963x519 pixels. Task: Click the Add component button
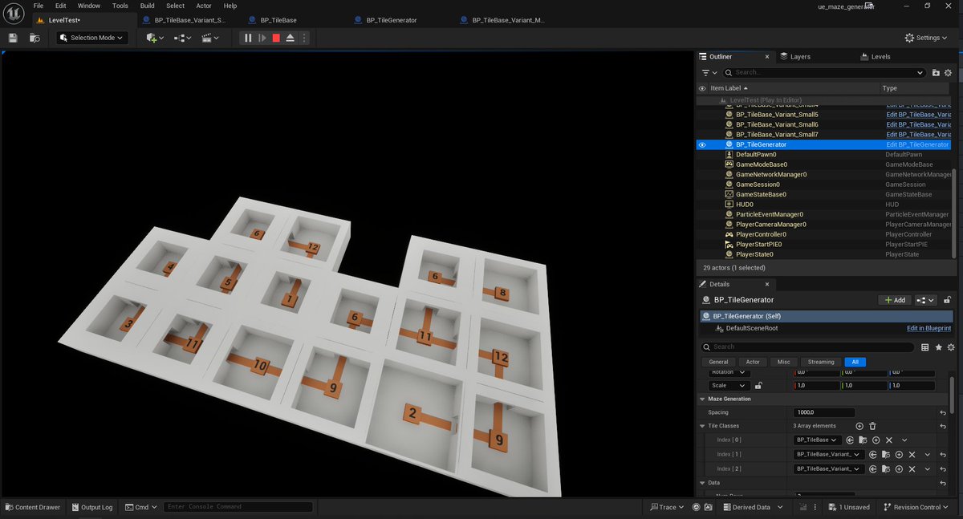click(x=895, y=300)
